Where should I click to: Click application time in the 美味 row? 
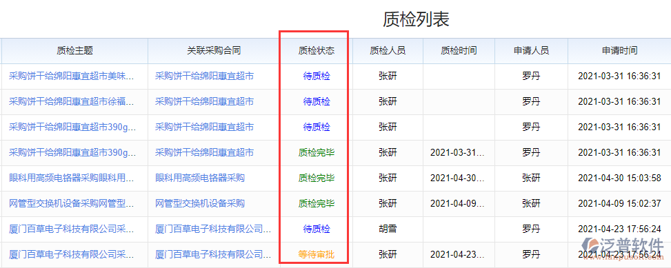(619, 76)
